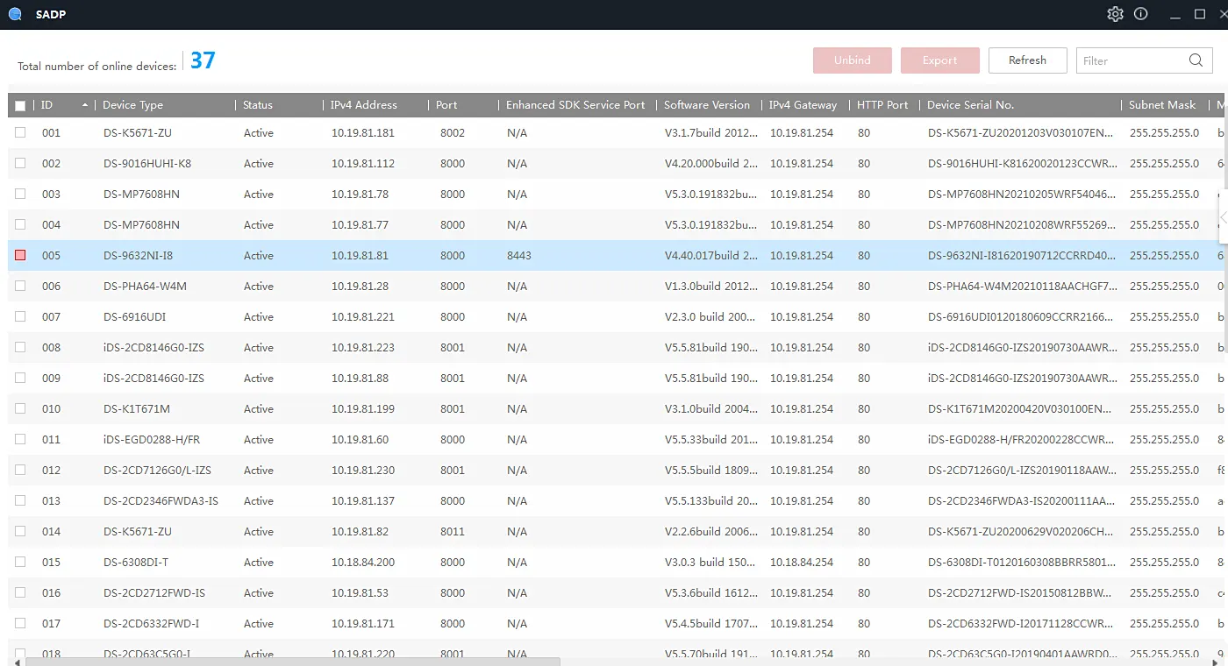Check the box for device 010
Viewport: 1228px width, 666px height.
[20, 408]
